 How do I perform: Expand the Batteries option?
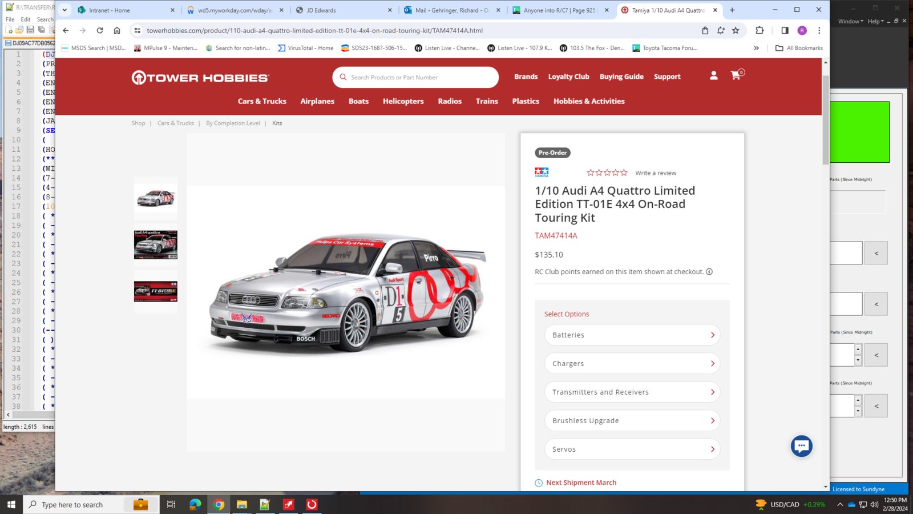tap(632, 335)
